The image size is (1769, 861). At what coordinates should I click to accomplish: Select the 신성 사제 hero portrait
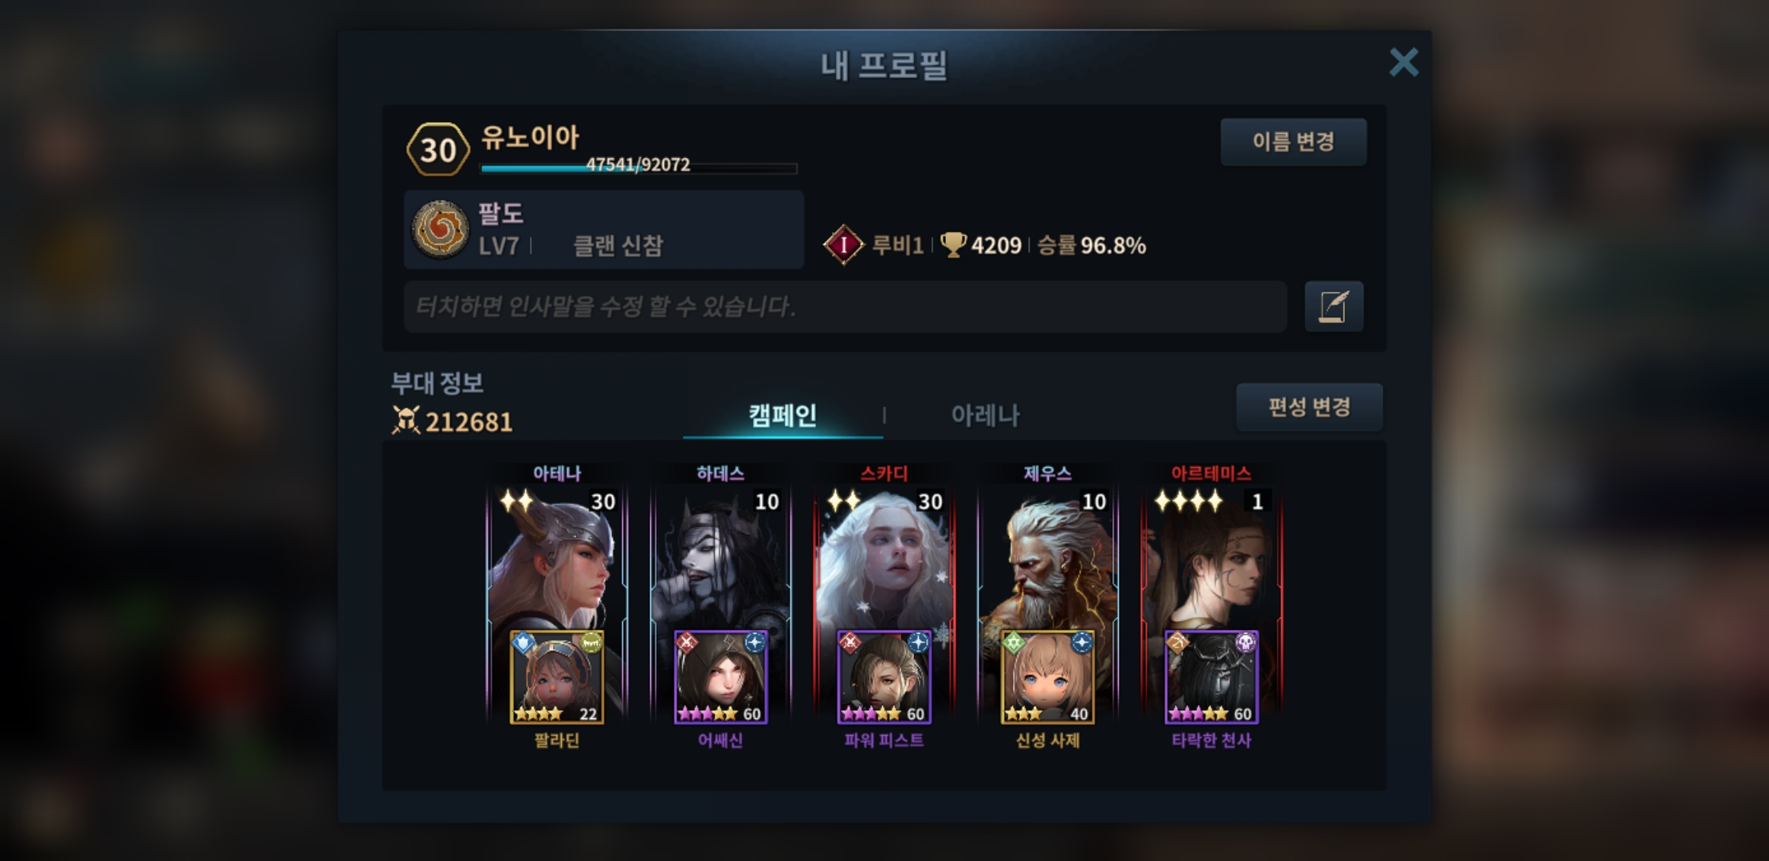pos(1048,677)
